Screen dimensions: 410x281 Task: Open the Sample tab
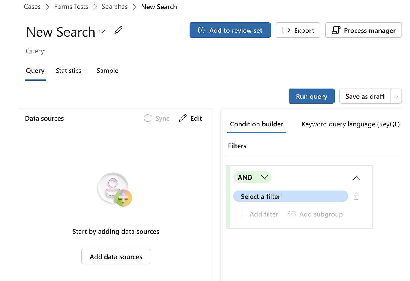pos(107,71)
